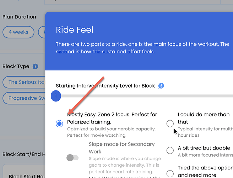The height and width of the screenshot is (178, 233).
Task: Open Block Type info icon
Action: (x=36, y=66)
